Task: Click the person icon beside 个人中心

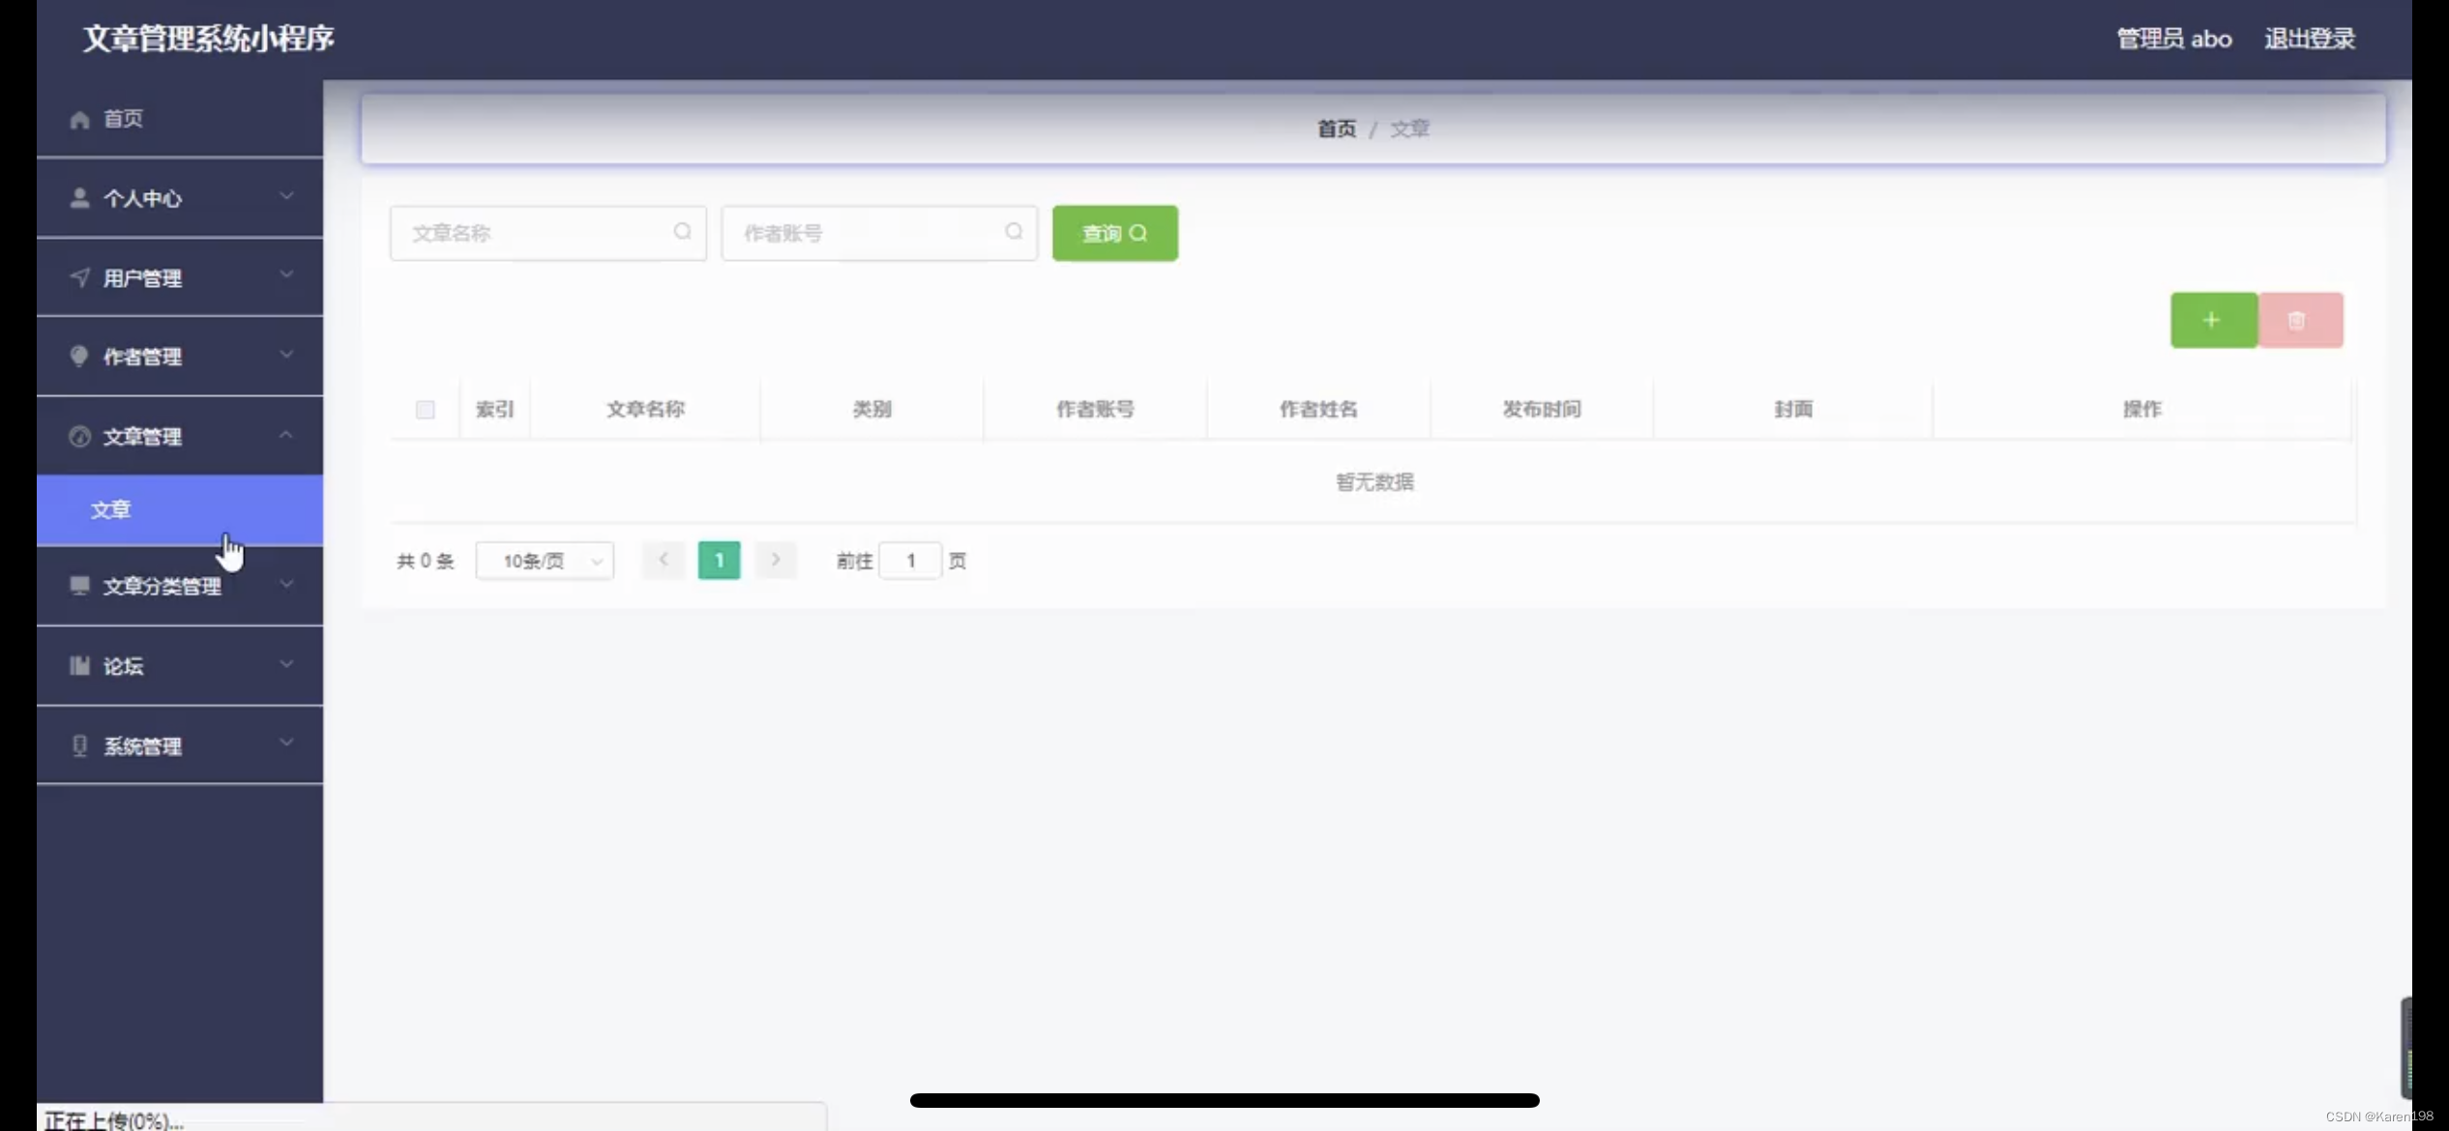Action: (x=79, y=198)
